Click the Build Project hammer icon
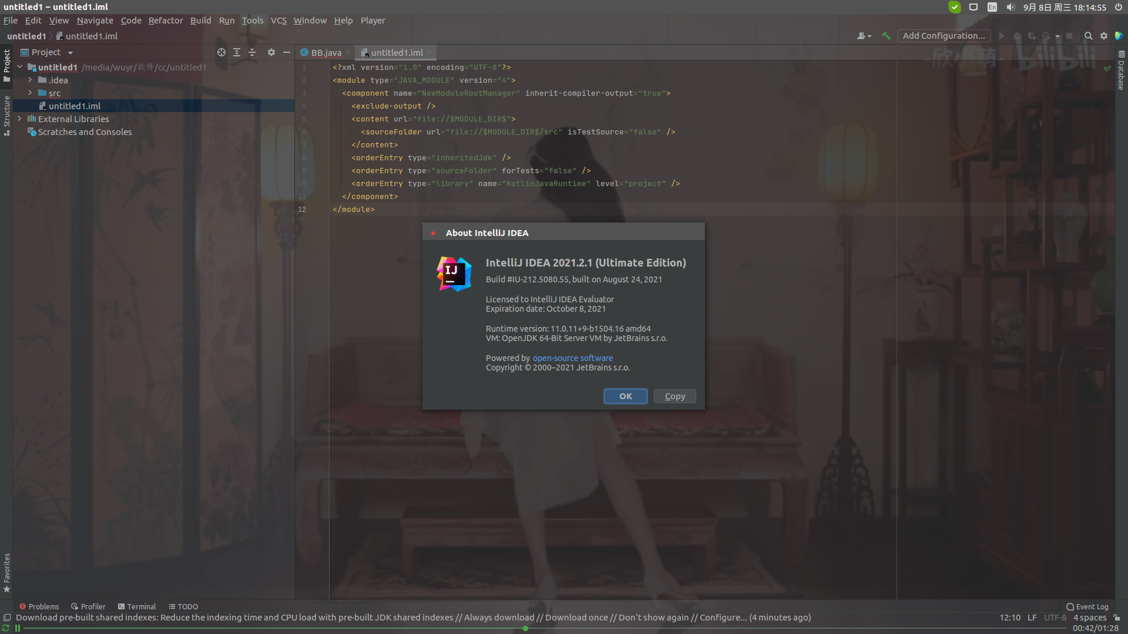The height and width of the screenshot is (634, 1128). click(x=886, y=36)
